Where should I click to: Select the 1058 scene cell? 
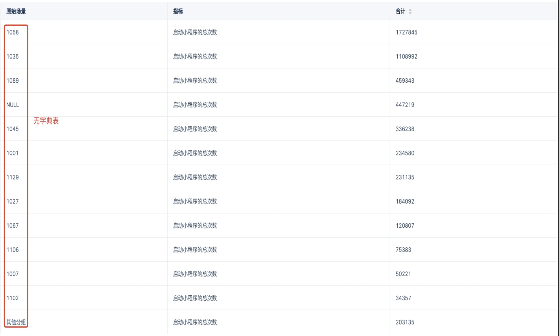(x=13, y=32)
